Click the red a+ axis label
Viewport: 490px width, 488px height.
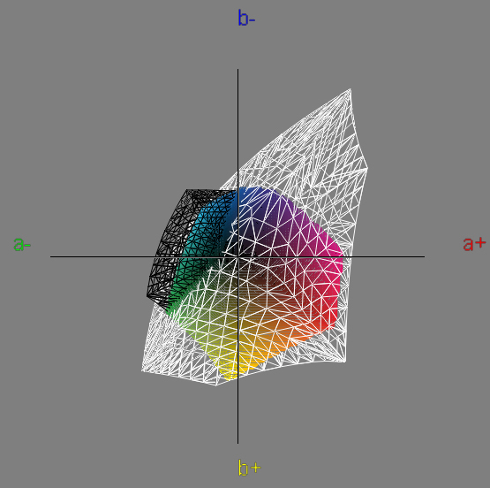pos(474,244)
